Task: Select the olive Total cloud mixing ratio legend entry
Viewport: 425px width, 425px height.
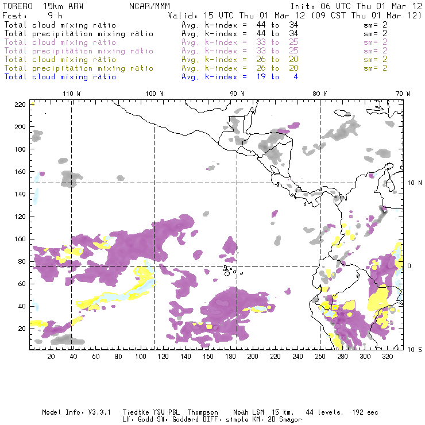Action: [60, 60]
